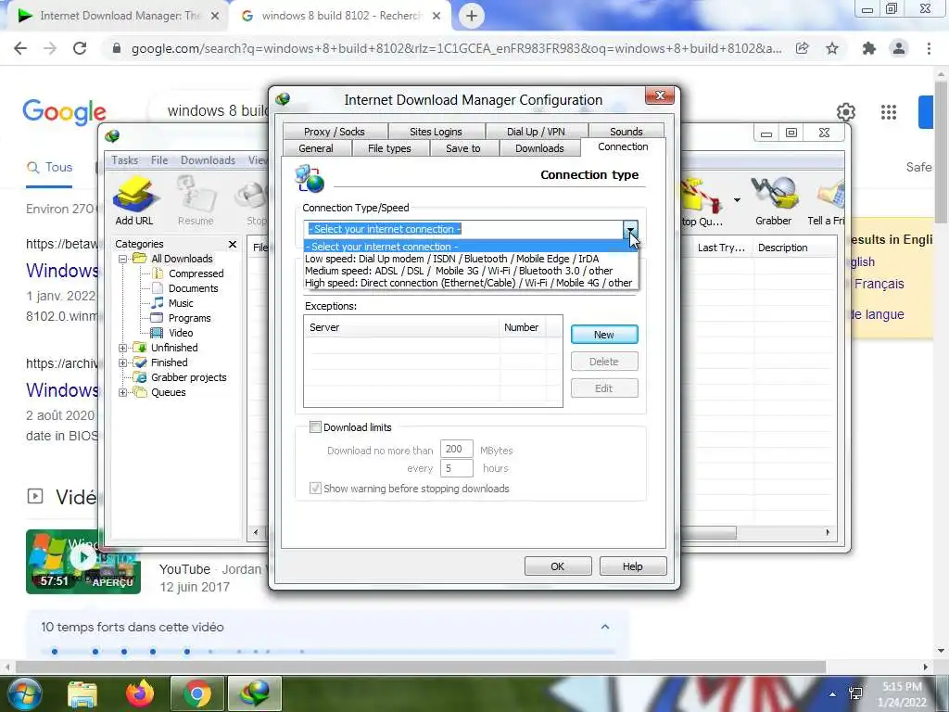This screenshot has height=712, width=949.
Task: Click the MBytes limit field showing 200
Action: coord(456,450)
